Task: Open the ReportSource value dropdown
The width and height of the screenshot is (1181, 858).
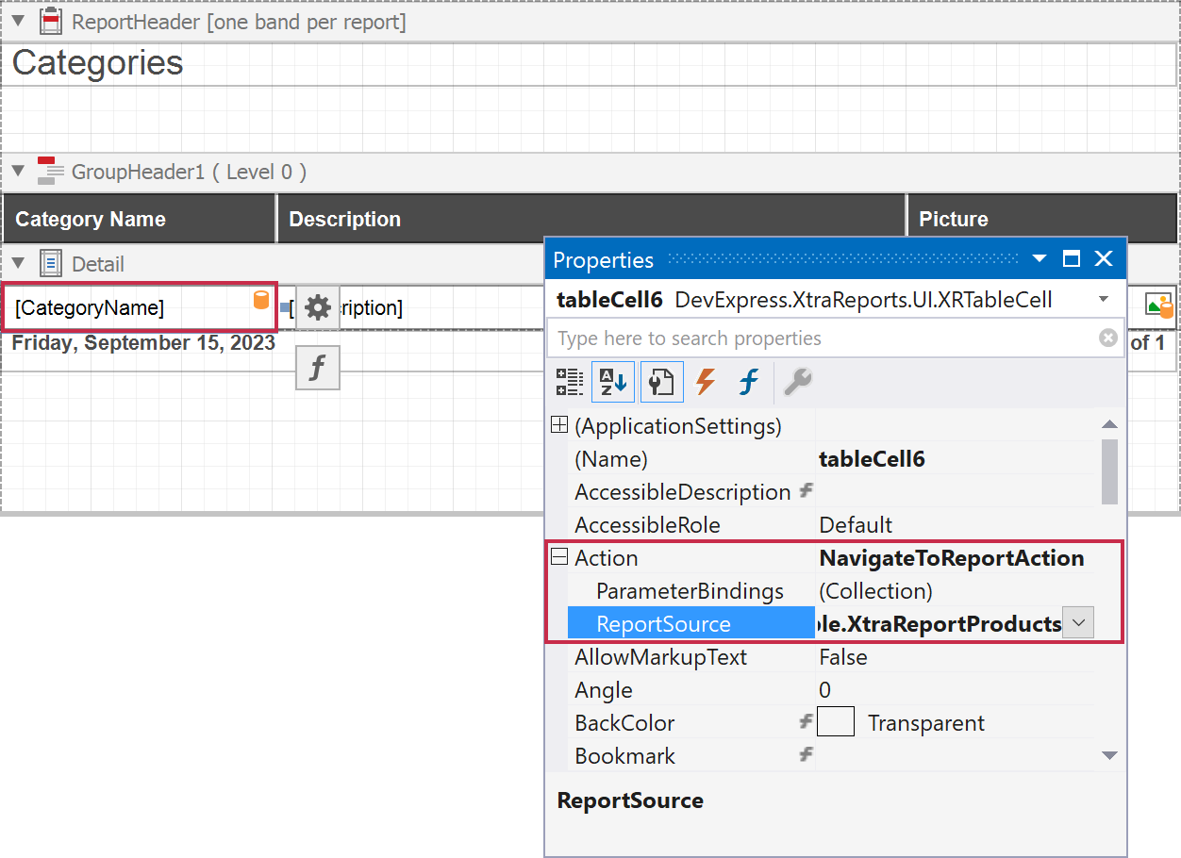Action: 1078,623
